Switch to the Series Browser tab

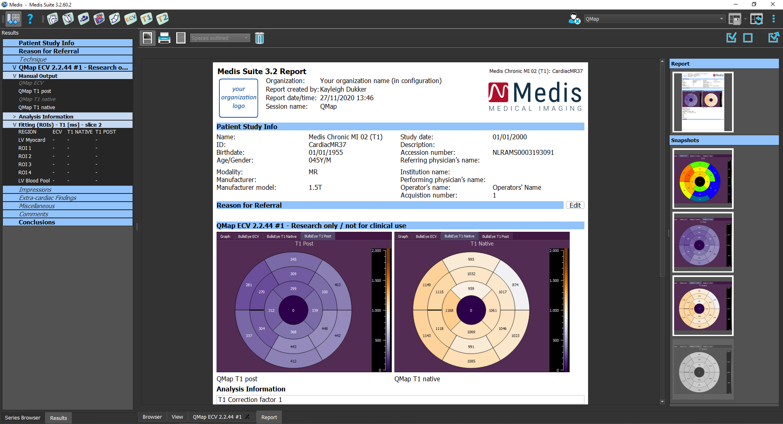(x=22, y=418)
